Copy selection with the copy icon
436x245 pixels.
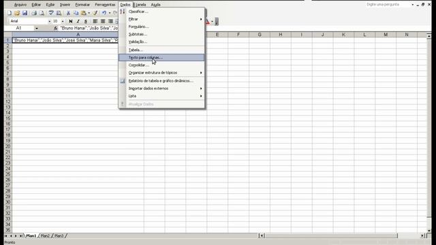point(76,13)
